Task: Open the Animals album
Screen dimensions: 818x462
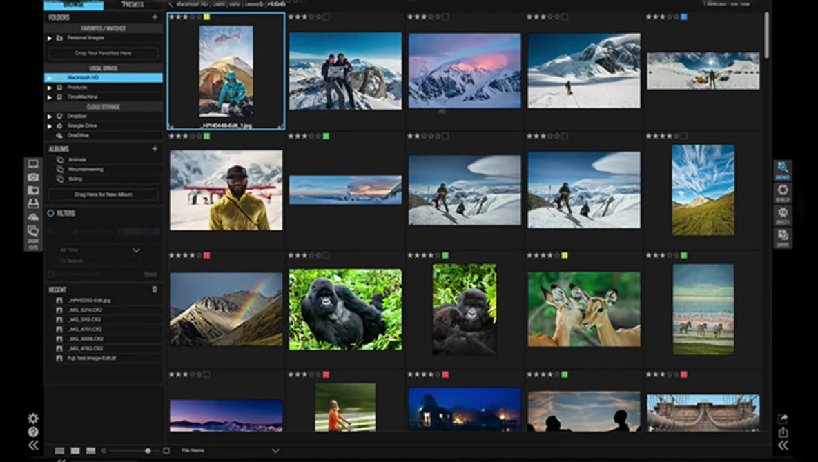Action: pos(77,159)
